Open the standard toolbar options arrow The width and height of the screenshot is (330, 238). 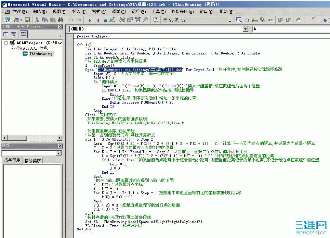(230, 21)
